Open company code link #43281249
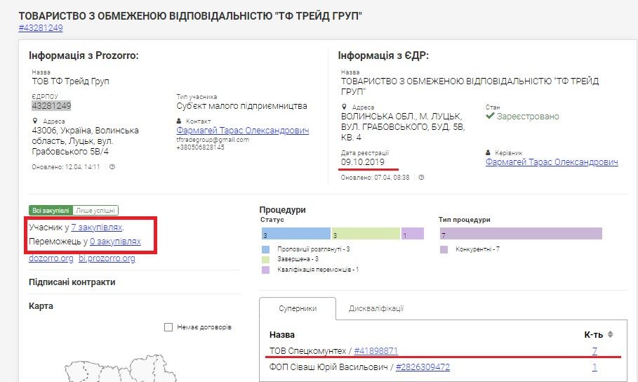 pos(41,28)
